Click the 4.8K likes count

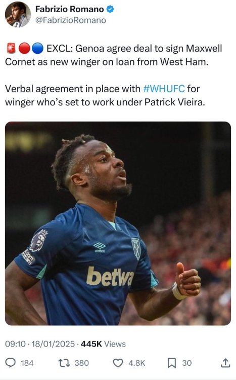(x=137, y=363)
